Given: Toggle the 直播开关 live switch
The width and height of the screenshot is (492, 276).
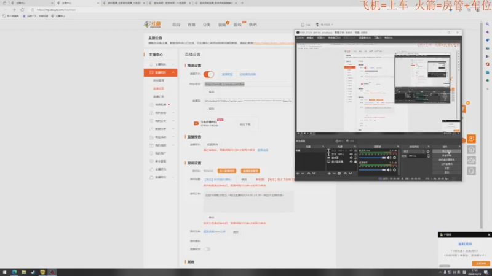Looking at the screenshot, I should click(x=208, y=74).
